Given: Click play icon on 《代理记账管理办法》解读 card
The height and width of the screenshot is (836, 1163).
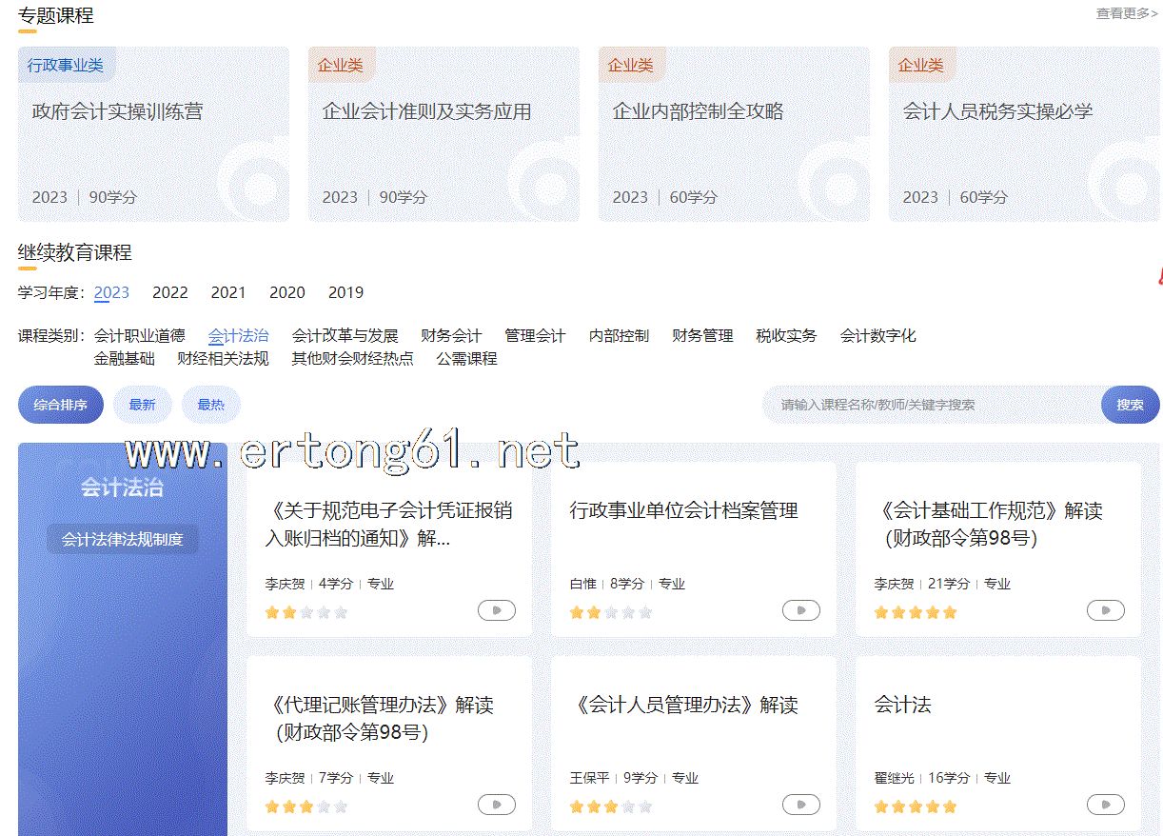Looking at the screenshot, I should click(x=496, y=805).
